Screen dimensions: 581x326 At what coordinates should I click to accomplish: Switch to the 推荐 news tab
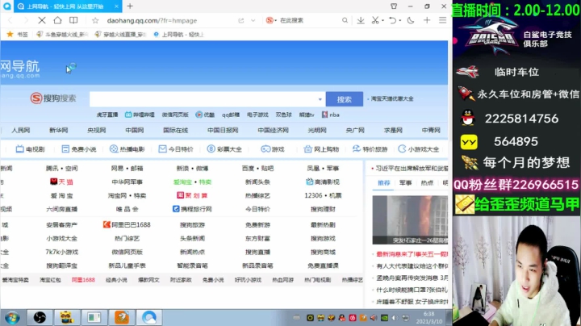[x=384, y=182]
